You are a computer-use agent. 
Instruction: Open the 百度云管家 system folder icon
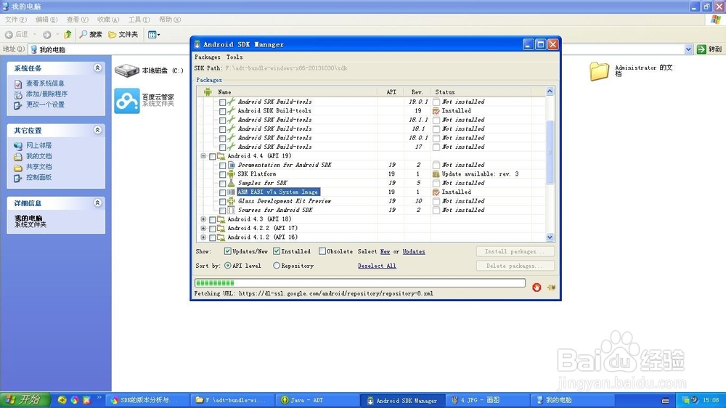127,100
